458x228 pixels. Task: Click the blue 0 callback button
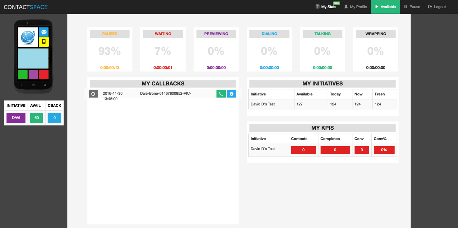(54, 118)
